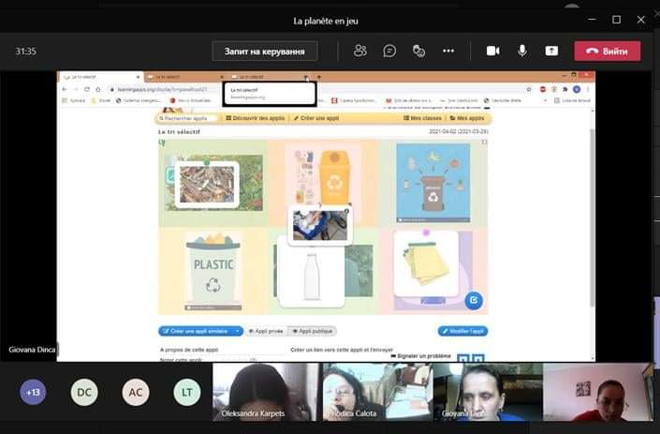Mute or unmute the microphone
Viewport: 660px width, 434px height.
point(522,51)
